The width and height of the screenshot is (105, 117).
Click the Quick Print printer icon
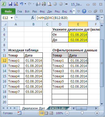pyautogui.click(x=44, y=4)
